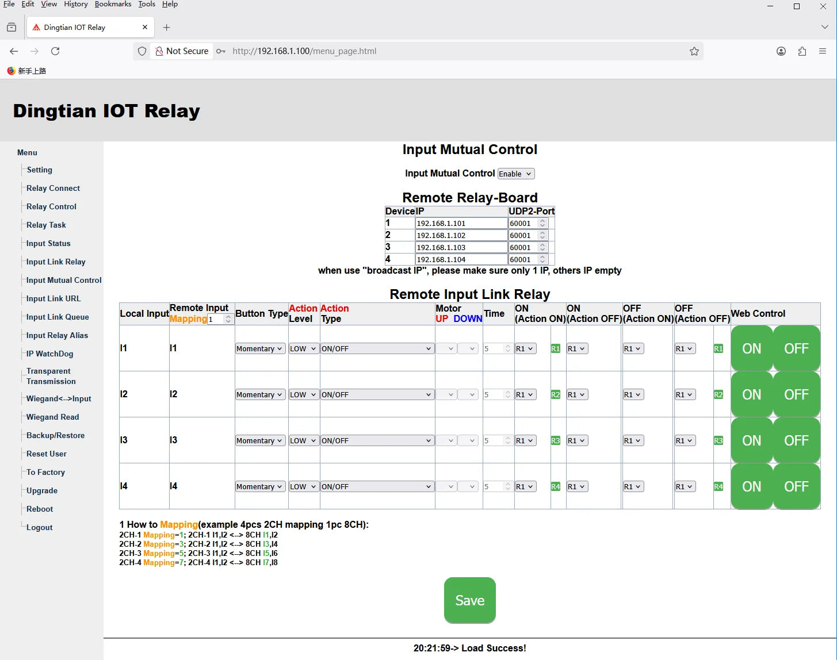The height and width of the screenshot is (660, 837).
Task: Go back with browser back arrow
Action: 14,51
